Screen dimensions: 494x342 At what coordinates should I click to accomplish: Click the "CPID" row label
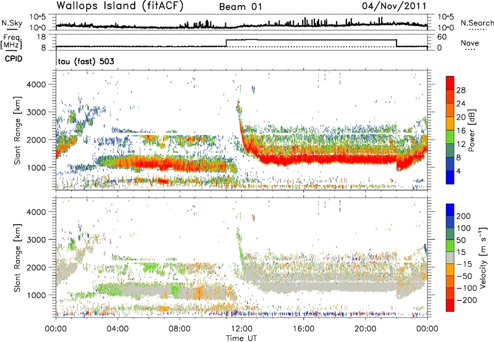[x=14, y=59]
